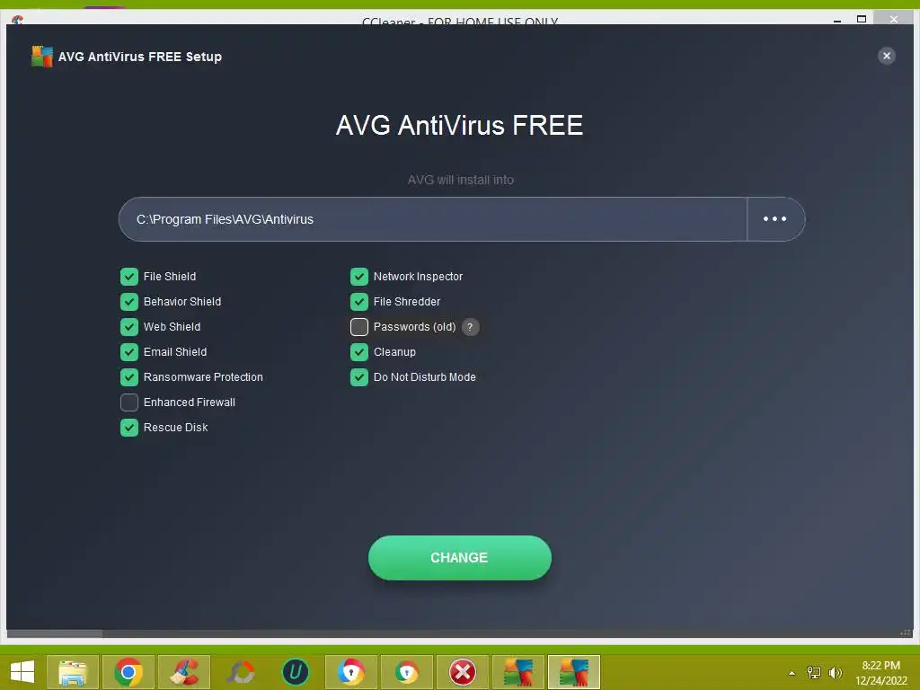Image resolution: width=920 pixels, height=690 pixels.
Task: Close the AVG AntiVirus setup dialog
Action: pyautogui.click(x=886, y=56)
